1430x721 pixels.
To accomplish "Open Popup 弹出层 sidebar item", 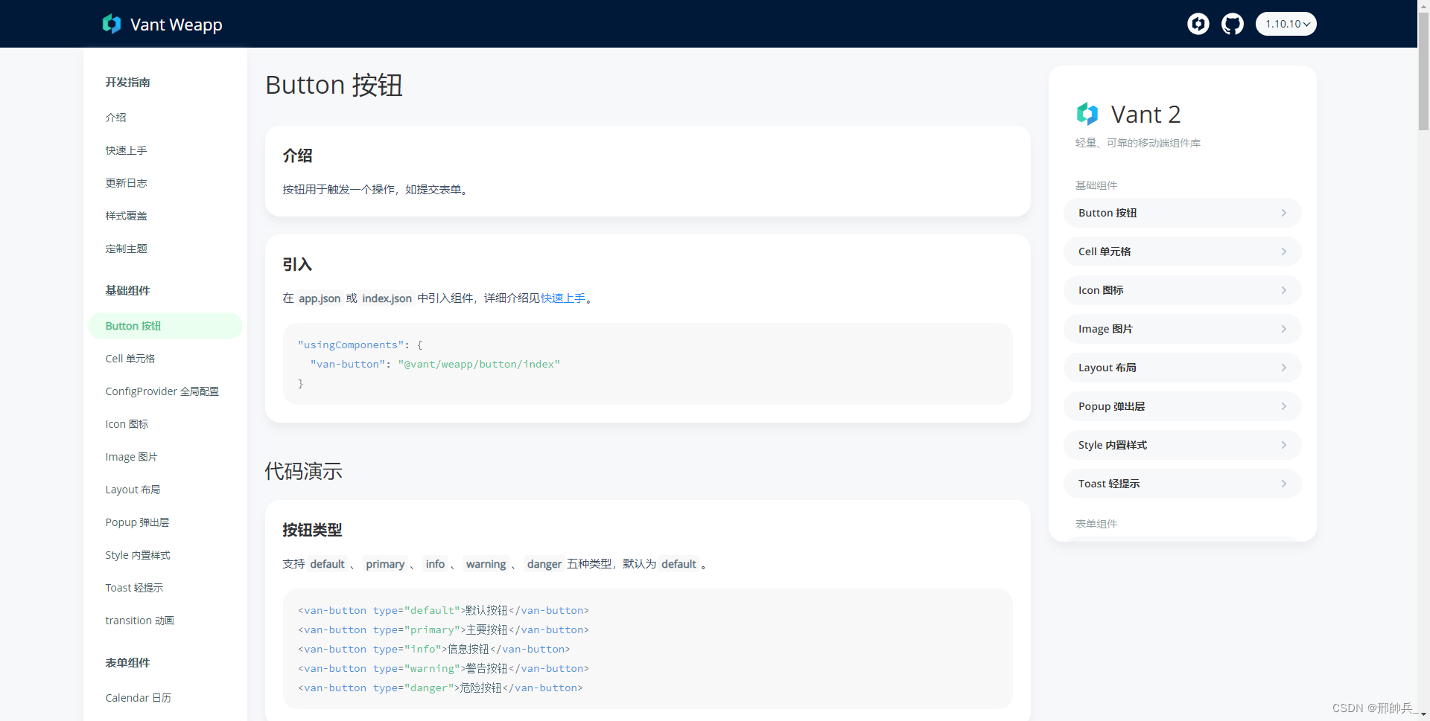I will [x=138, y=522].
